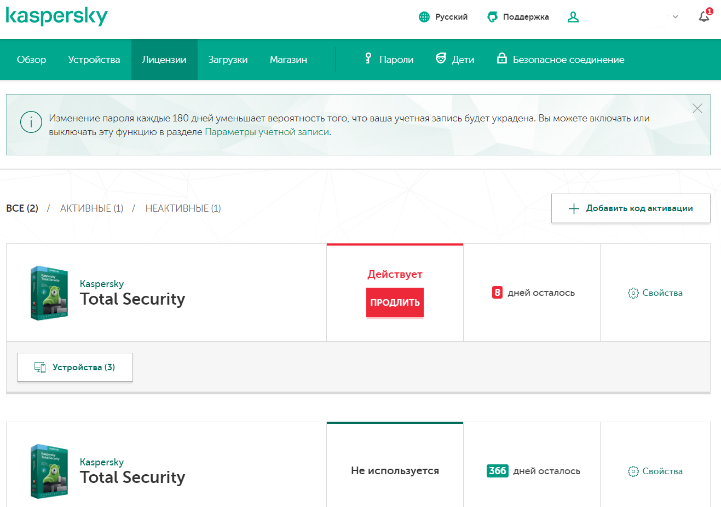Screen dimensions: 721x507
Task: Click the Не используется status text
Action: pos(395,471)
